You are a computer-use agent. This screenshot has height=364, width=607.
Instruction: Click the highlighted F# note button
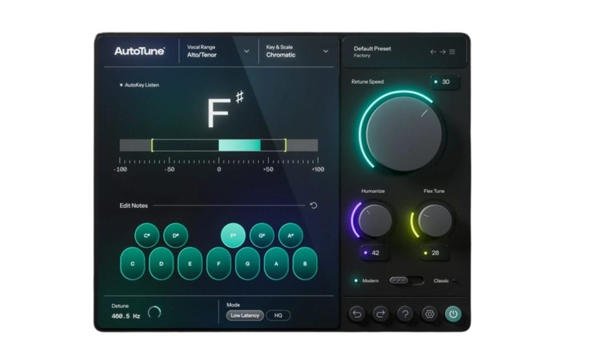[x=233, y=235]
